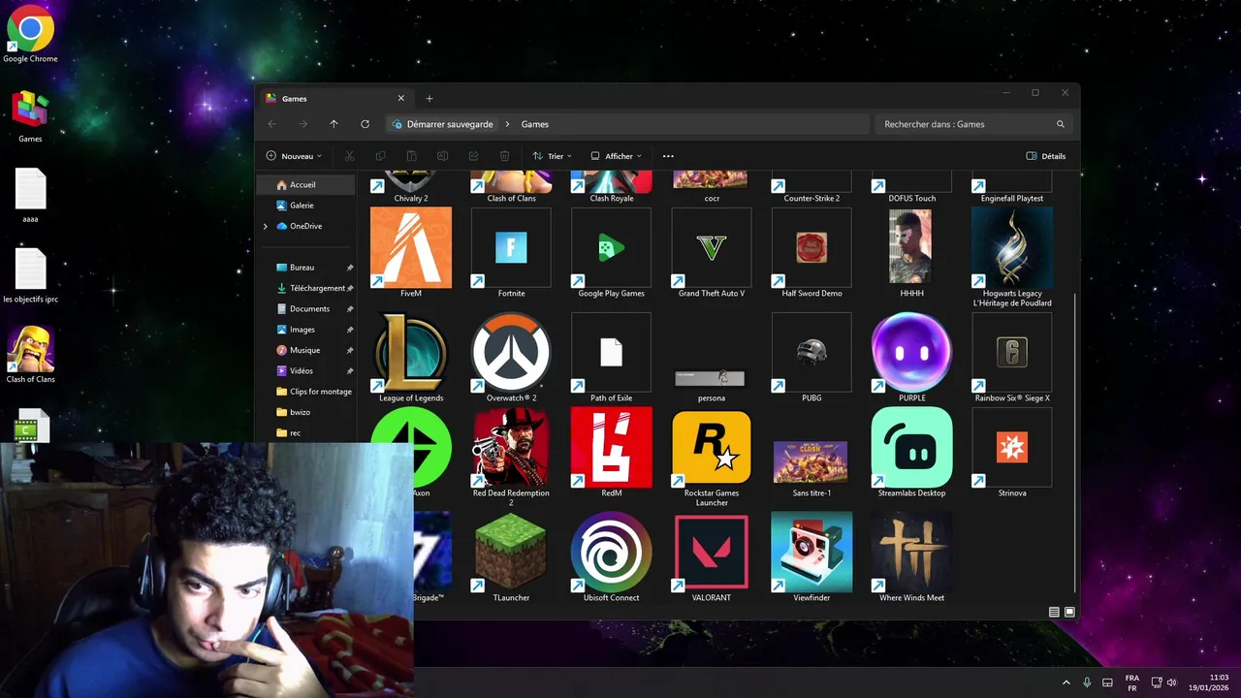Select Clash of Clans desktop icon
The image size is (1241, 698).
point(30,355)
